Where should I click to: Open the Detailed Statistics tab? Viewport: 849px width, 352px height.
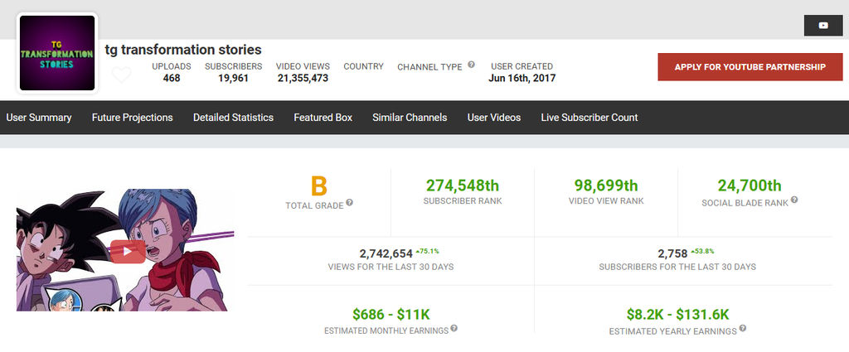click(x=233, y=118)
